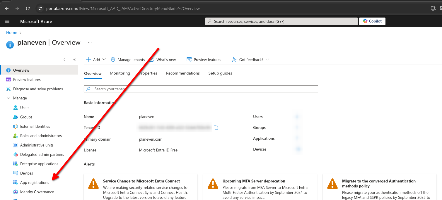Copy the Tenant ID to clipboard

[216, 127]
